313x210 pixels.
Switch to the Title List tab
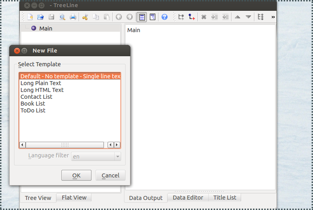pyautogui.click(x=225, y=198)
